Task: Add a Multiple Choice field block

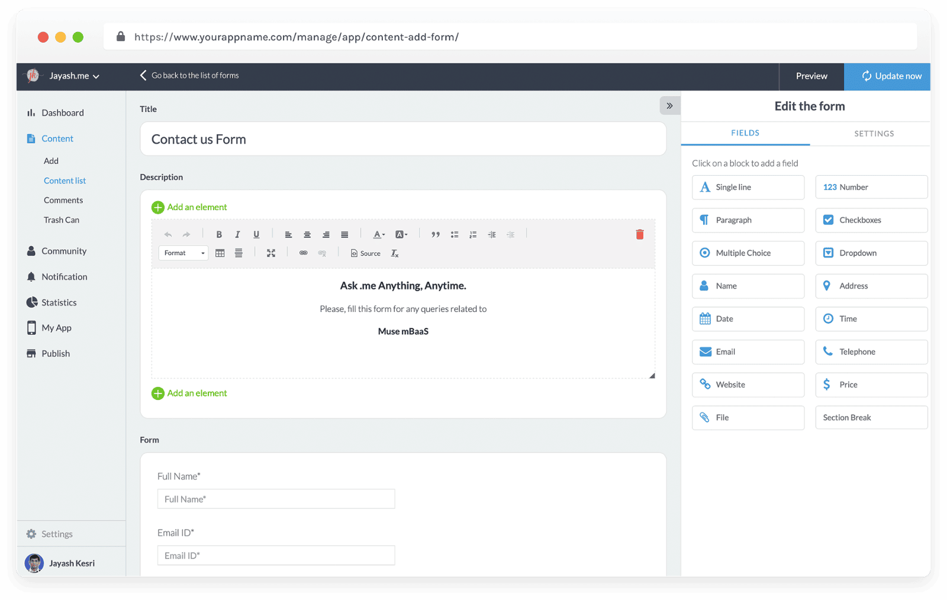Action: point(748,253)
